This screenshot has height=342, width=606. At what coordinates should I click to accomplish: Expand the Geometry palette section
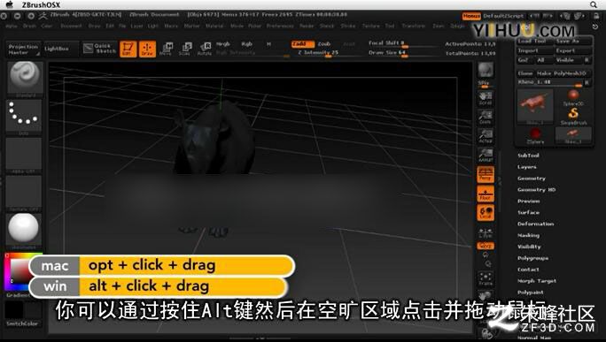(532, 179)
